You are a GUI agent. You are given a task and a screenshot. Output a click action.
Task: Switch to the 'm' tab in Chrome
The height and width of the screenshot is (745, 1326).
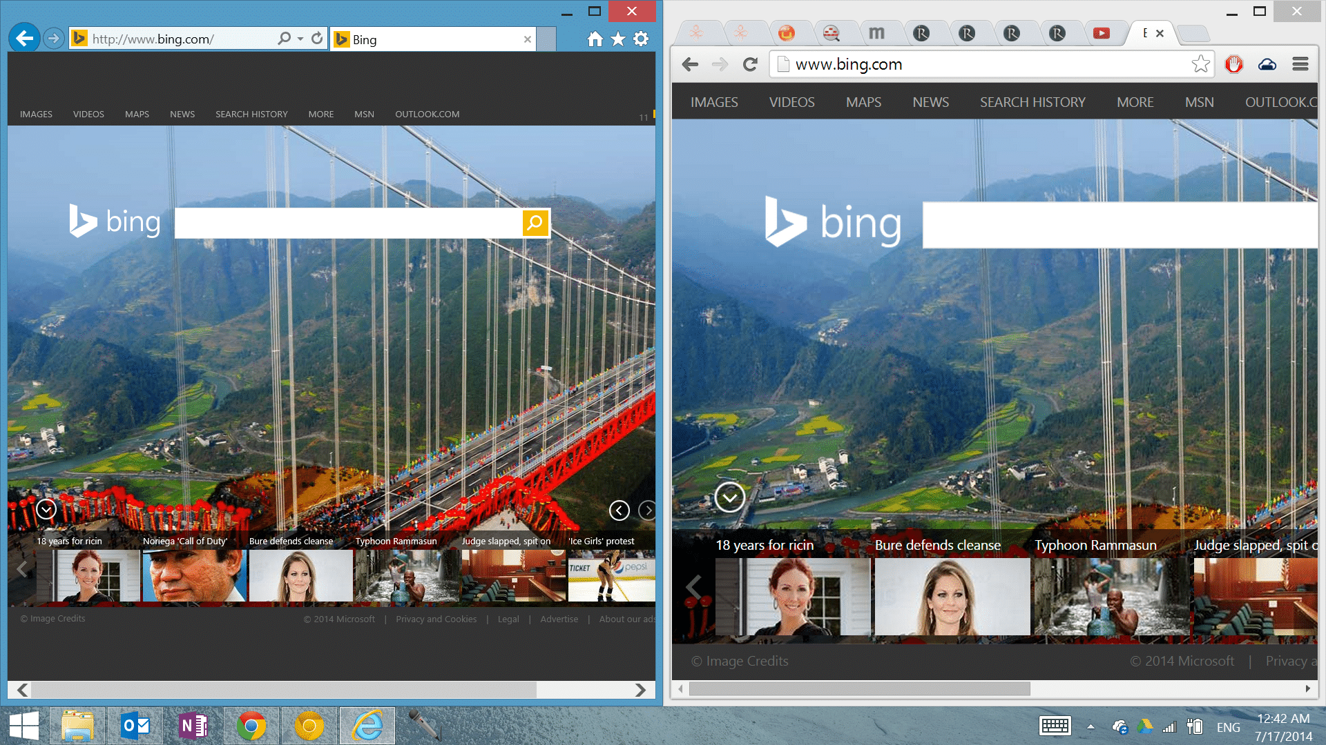tap(876, 33)
